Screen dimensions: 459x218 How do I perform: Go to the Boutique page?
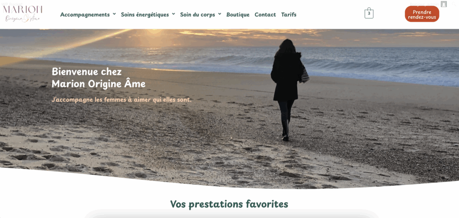pyautogui.click(x=238, y=14)
